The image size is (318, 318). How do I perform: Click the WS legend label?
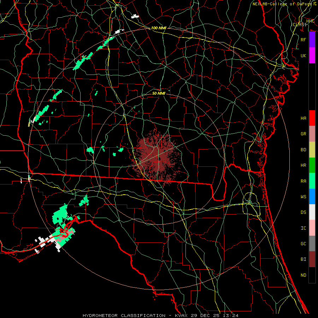pos(303,197)
